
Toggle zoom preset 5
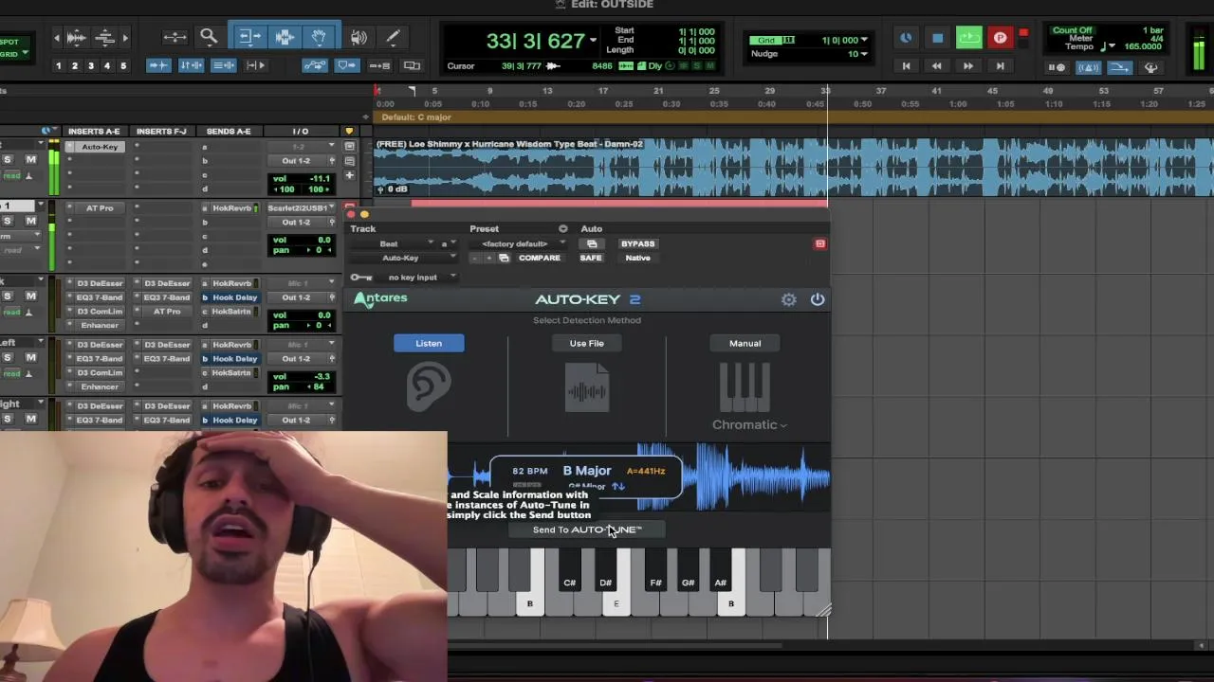123,66
